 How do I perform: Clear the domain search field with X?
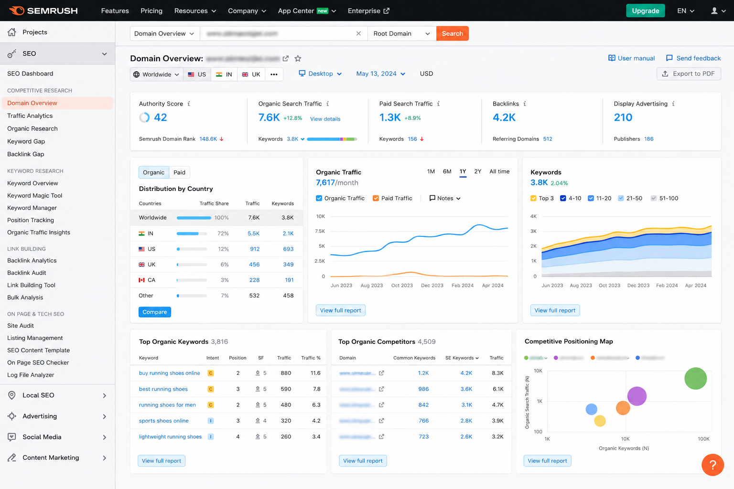358,33
